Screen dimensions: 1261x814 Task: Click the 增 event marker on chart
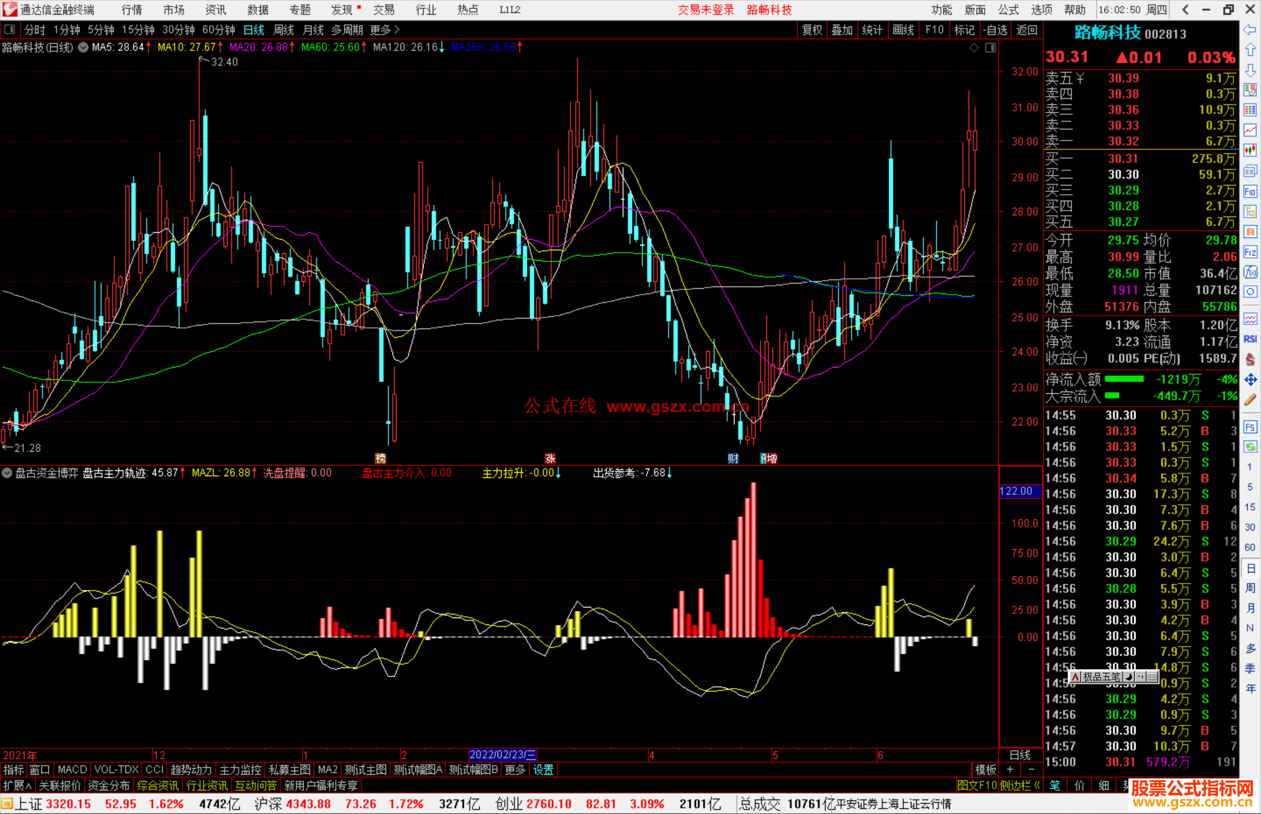point(771,459)
